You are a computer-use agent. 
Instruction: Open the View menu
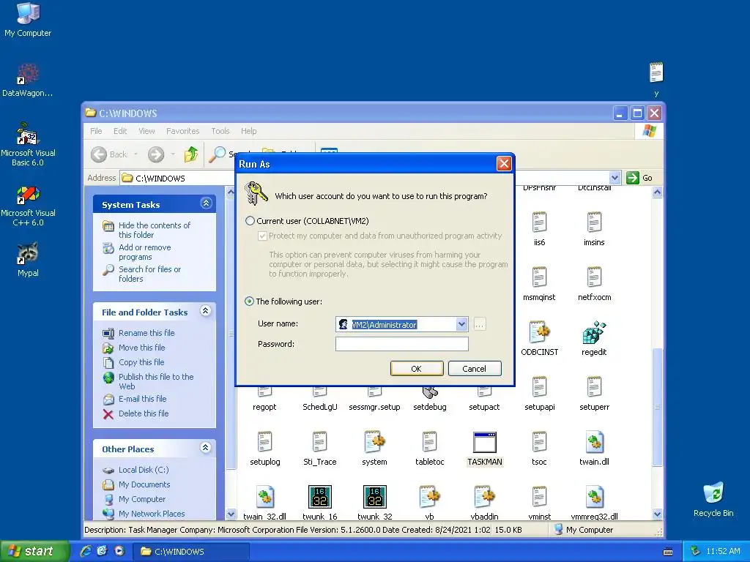(x=146, y=131)
